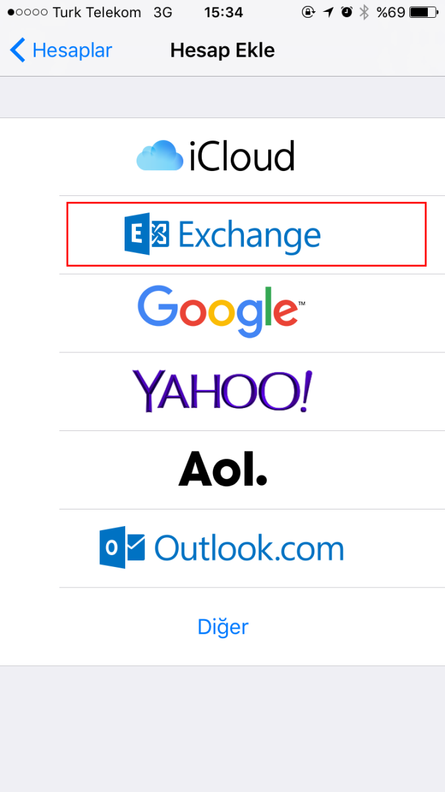This screenshot has width=445, height=792.
Task: Tap the Bluetooth status icon
Action: pos(364,13)
